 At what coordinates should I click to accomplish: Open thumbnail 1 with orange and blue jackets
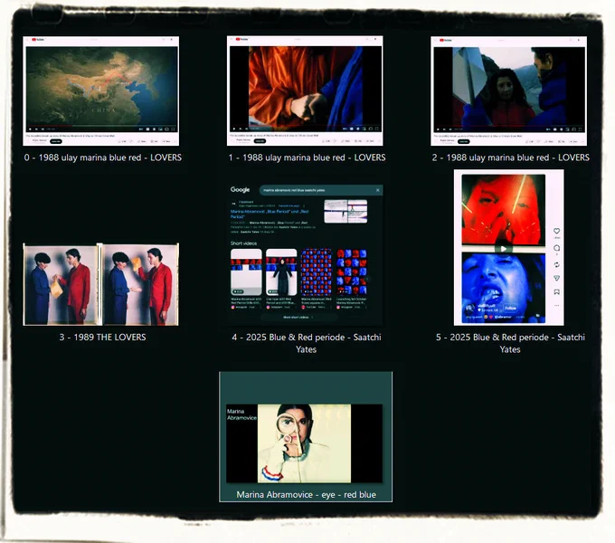(305, 90)
